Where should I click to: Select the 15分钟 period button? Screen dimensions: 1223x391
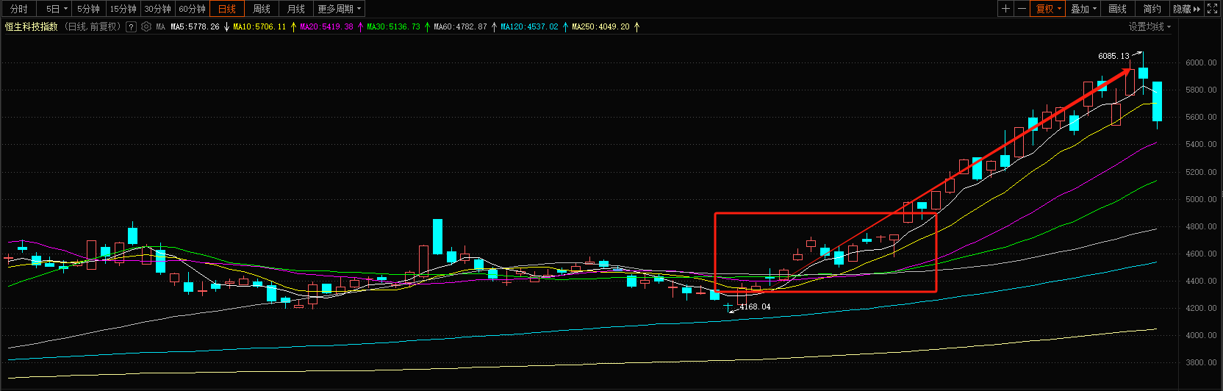click(123, 9)
